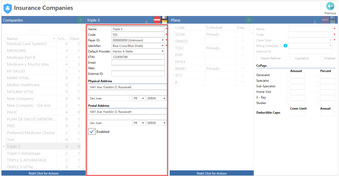
Task: Toggle the enabled checkbox for plan SSSN
Action: click(243, 34)
